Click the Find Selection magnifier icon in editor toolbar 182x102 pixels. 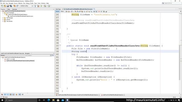(x=76, y=11)
